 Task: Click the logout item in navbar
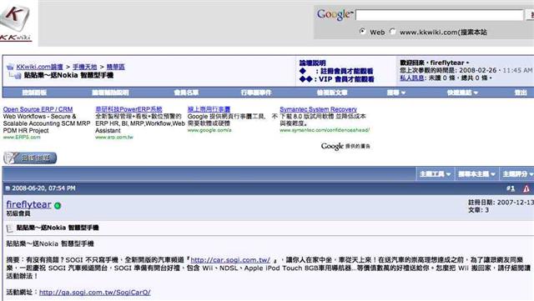[521, 93]
